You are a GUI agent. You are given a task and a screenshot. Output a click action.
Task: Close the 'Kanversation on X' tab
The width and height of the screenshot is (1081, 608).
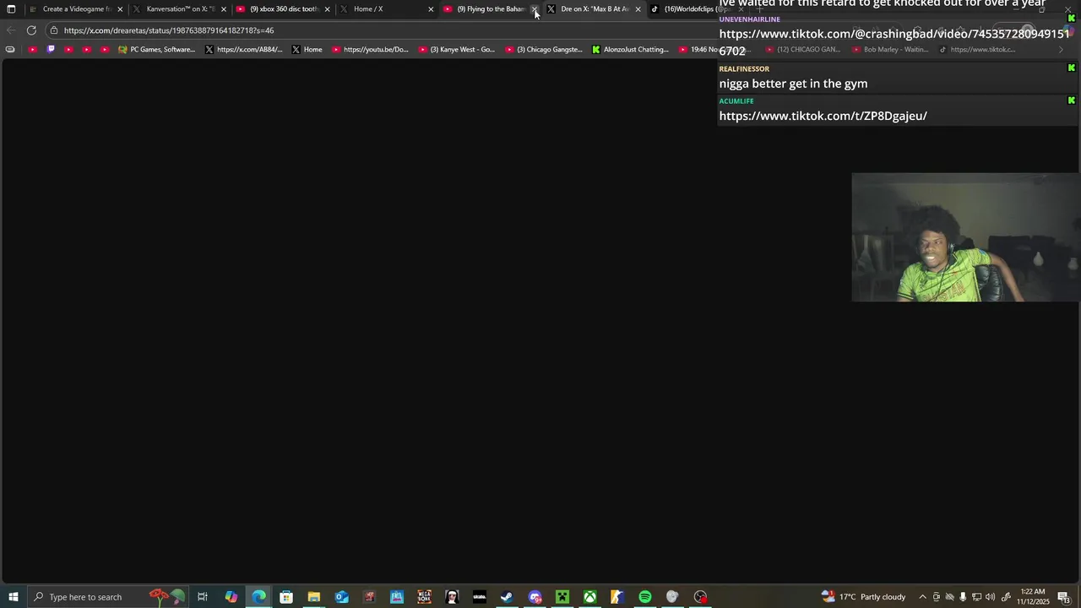pos(224,9)
